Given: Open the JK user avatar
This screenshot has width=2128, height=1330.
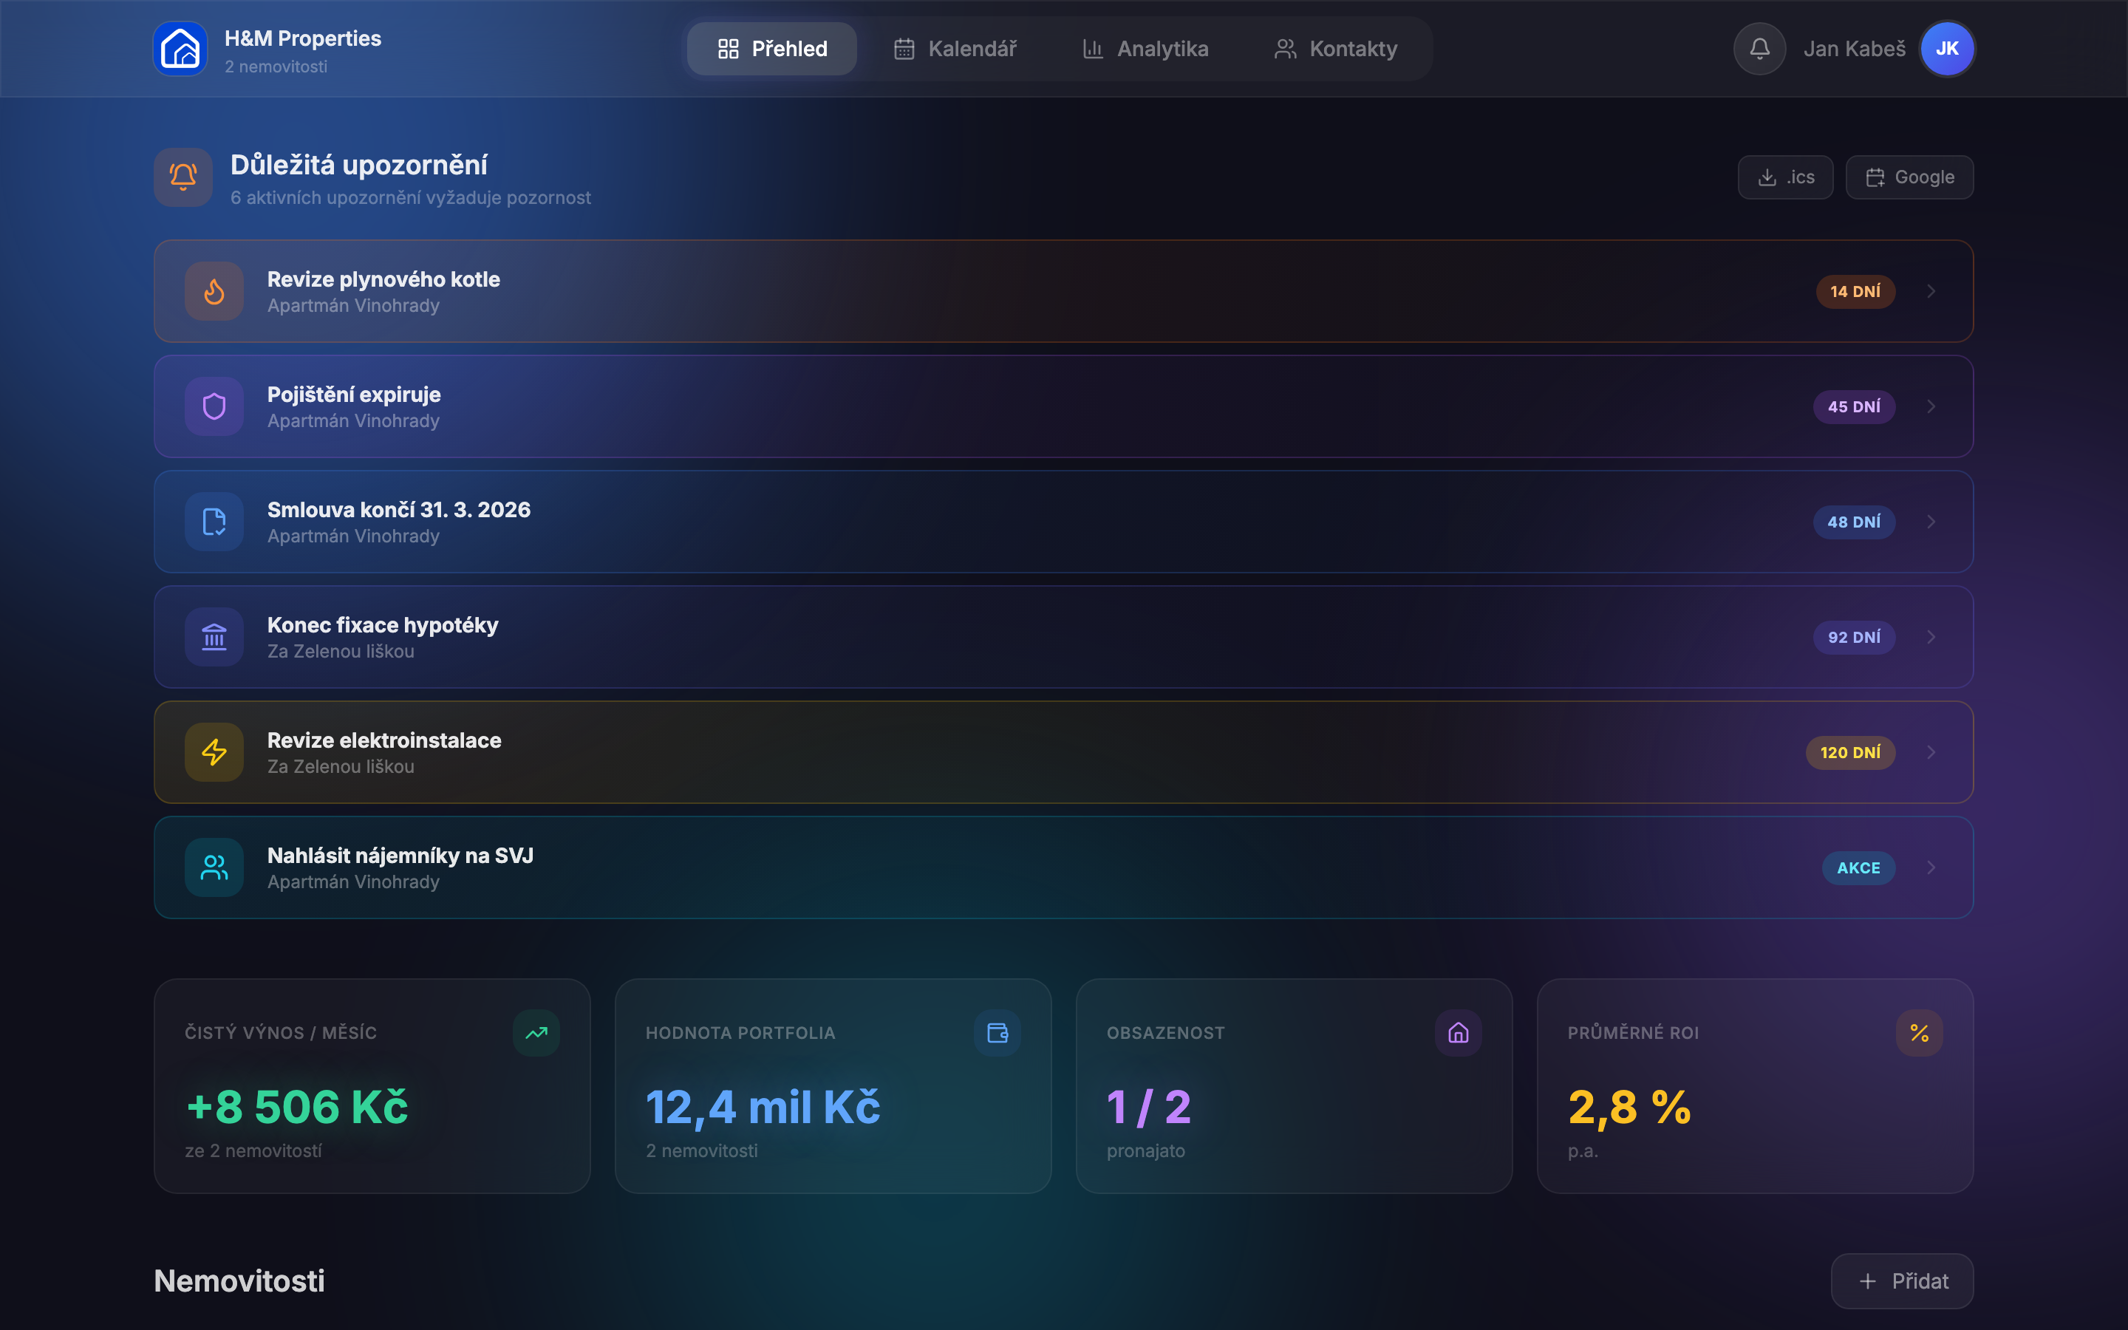Looking at the screenshot, I should (x=1947, y=48).
